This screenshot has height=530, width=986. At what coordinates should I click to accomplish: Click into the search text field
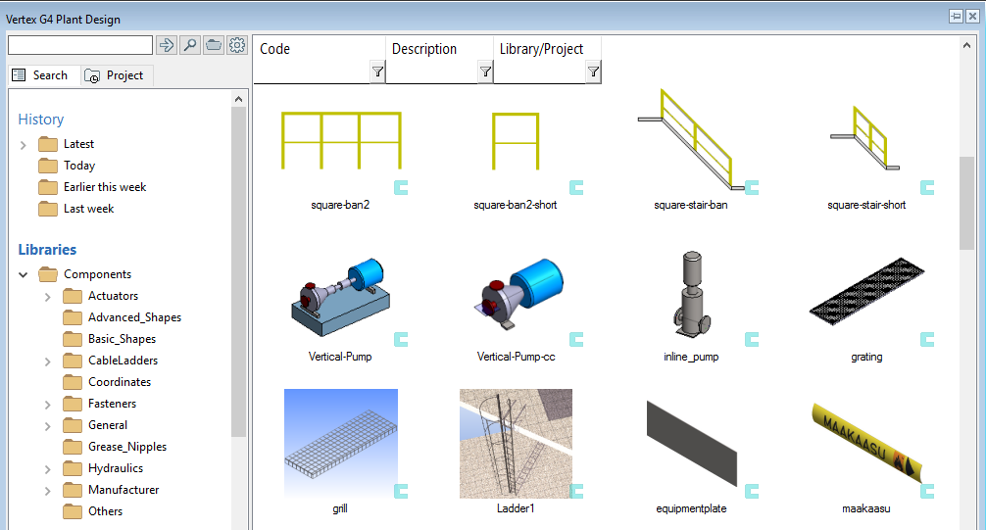(x=80, y=45)
